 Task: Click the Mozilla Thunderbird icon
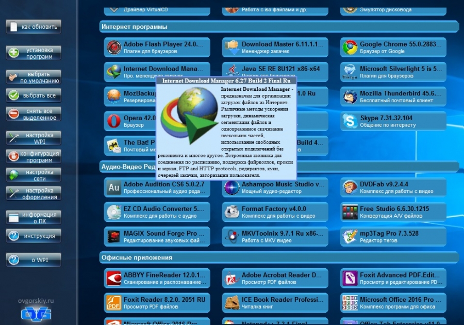pos(350,96)
